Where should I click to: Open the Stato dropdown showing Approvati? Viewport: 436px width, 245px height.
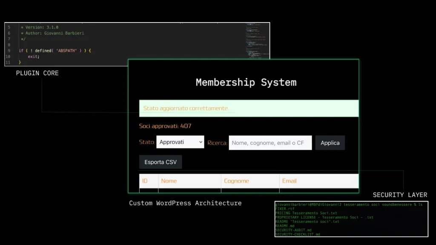point(180,142)
